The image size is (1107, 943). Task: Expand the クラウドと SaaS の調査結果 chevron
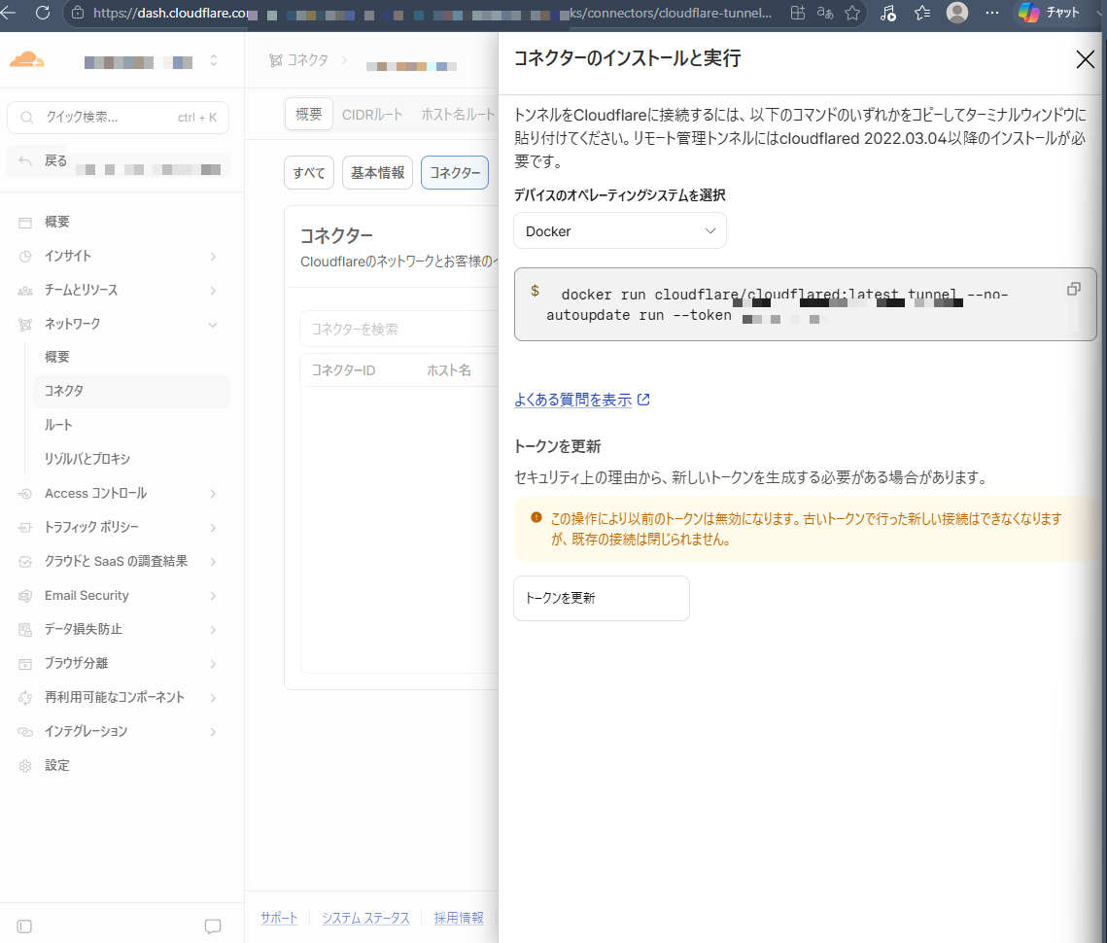pos(213,562)
